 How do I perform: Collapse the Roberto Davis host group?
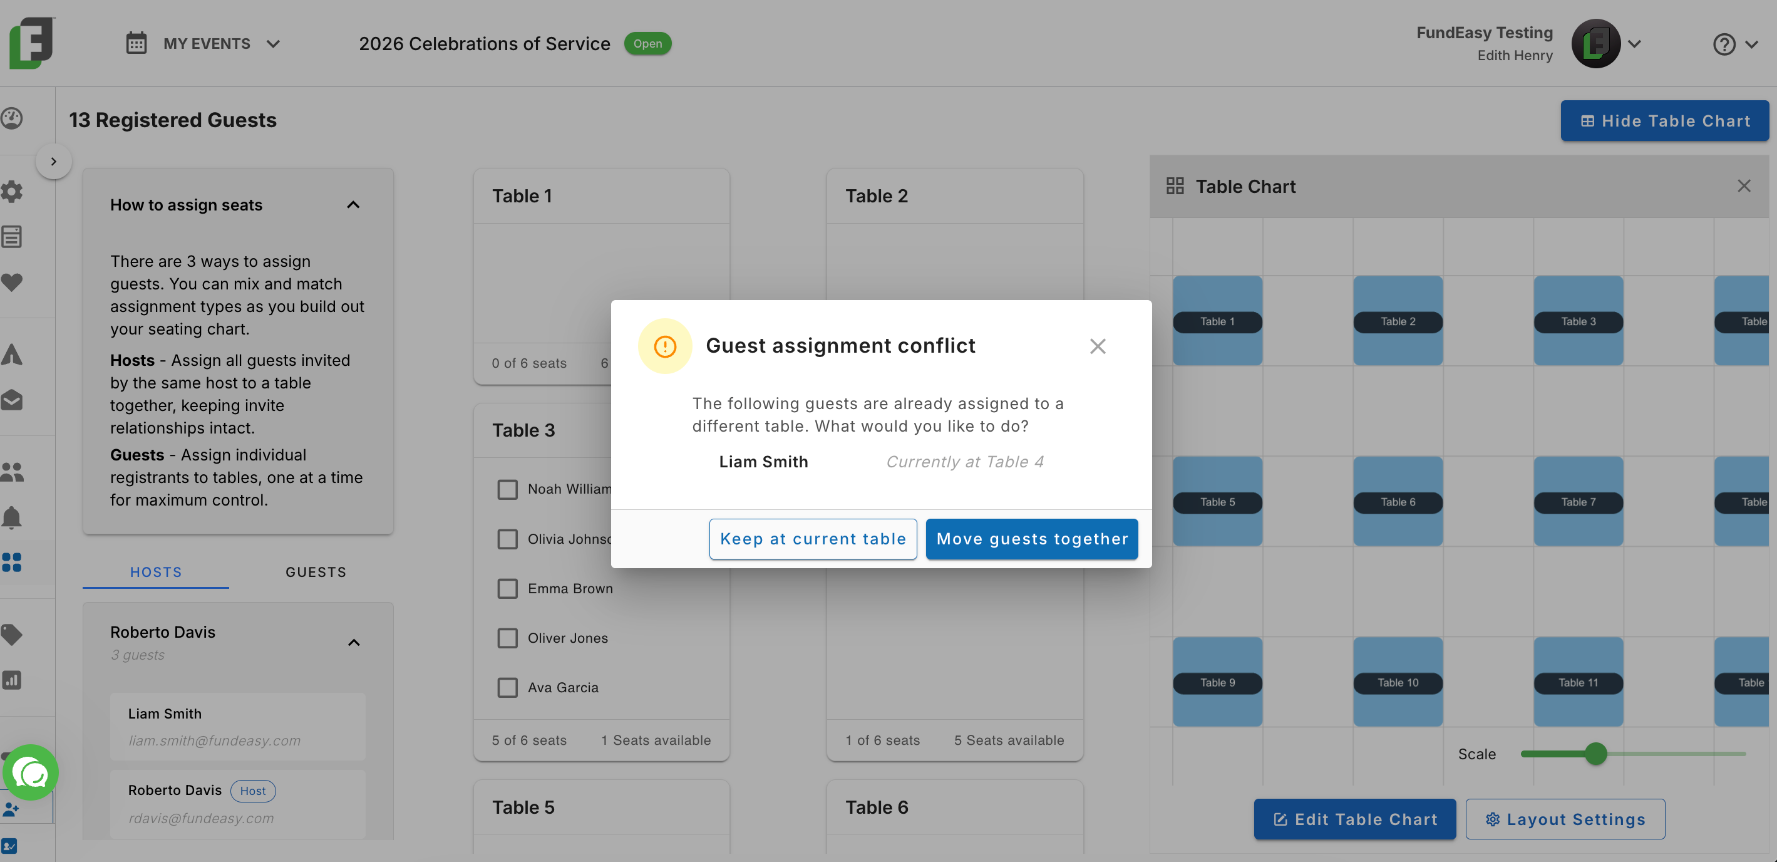click(354, 643)
